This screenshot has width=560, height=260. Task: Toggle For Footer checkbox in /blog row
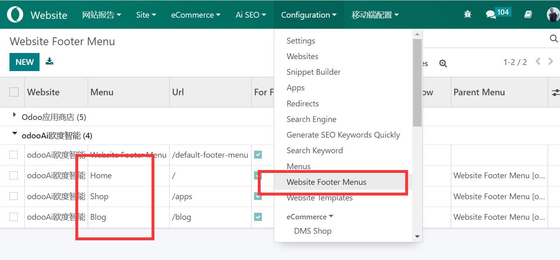pyautogui.click(x=258, y=217)
